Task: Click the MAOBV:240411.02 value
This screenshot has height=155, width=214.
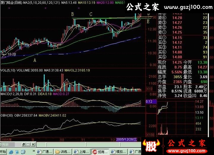Action: coord(52,115)
